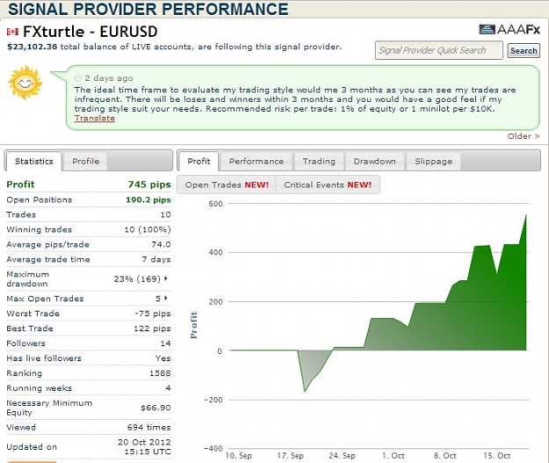The height and width of the screenshot is (463, 549).
Task: Show the Slippage tab
Action: (433, 162)
